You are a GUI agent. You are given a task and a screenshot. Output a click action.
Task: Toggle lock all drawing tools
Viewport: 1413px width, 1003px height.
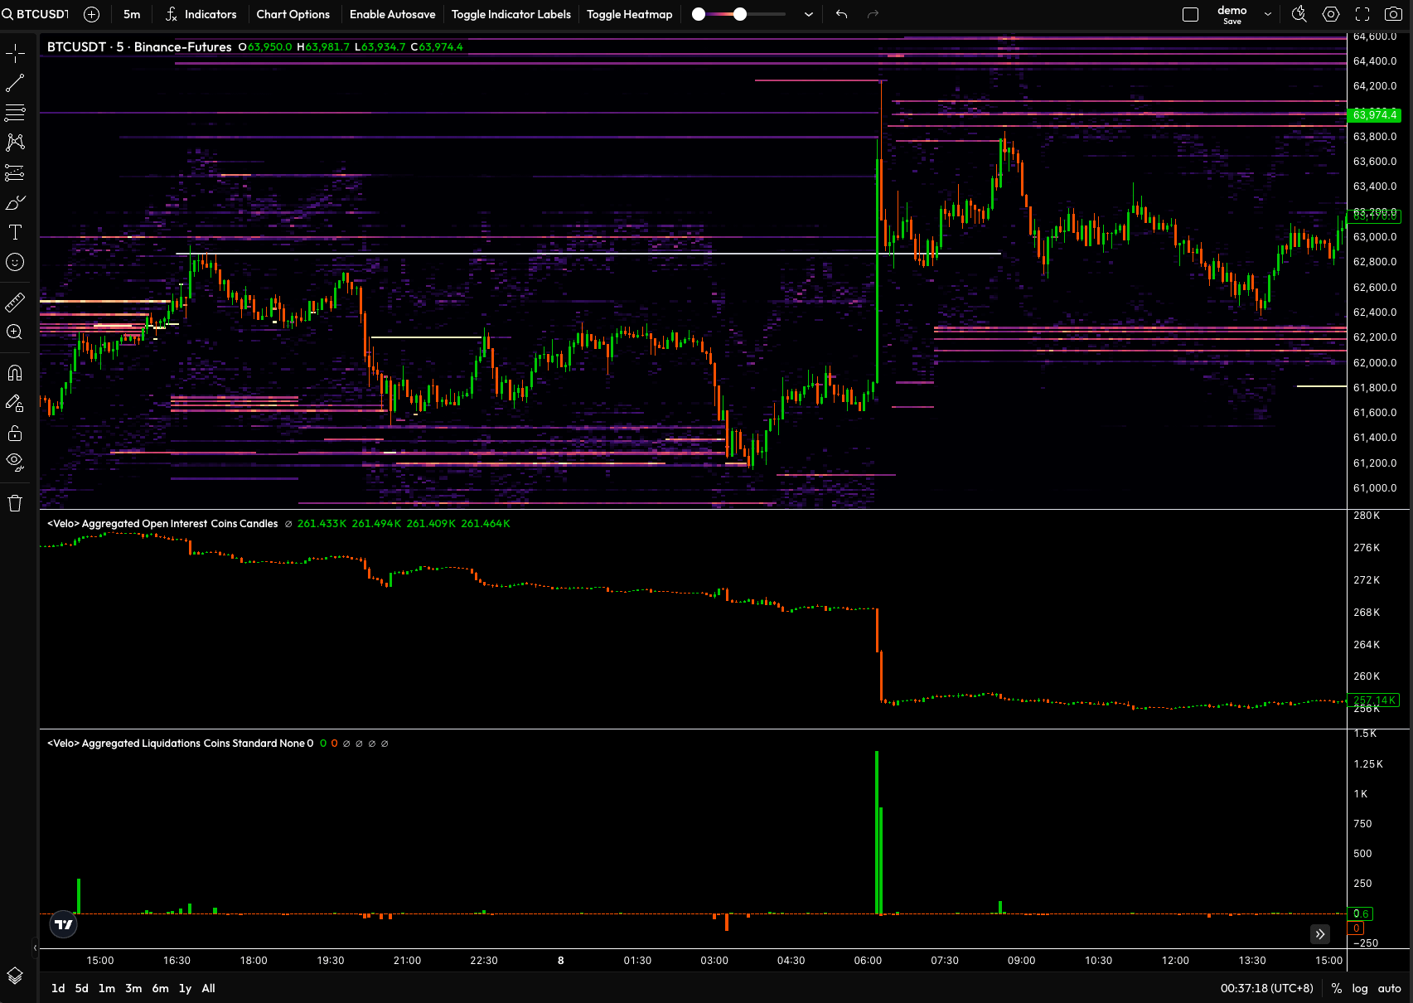pyautogui.click(x=15, y=433)
